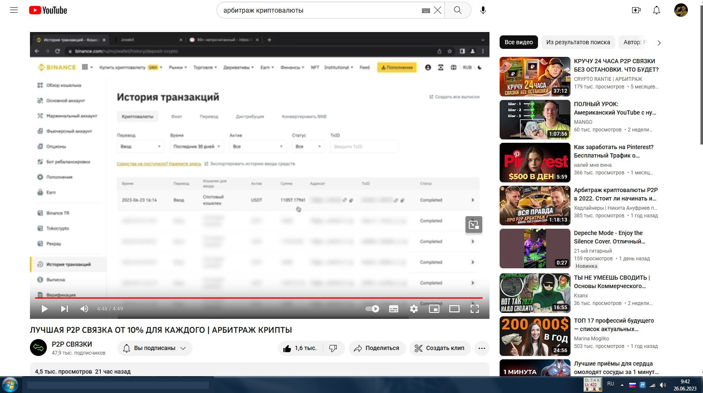Click the video title ЛУЧШАЯ P2P СВЯЗКА
This screenshot has width=703, height=393.
pyautogui.click(x=161, y=330)
